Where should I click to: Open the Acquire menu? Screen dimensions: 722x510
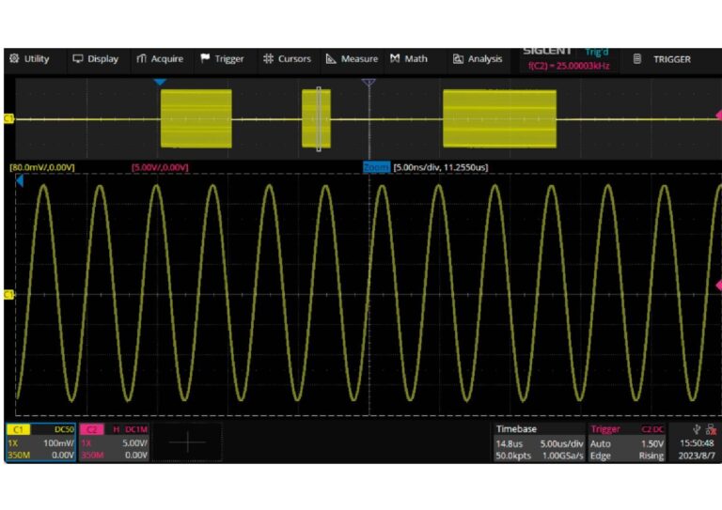[160, 59]
